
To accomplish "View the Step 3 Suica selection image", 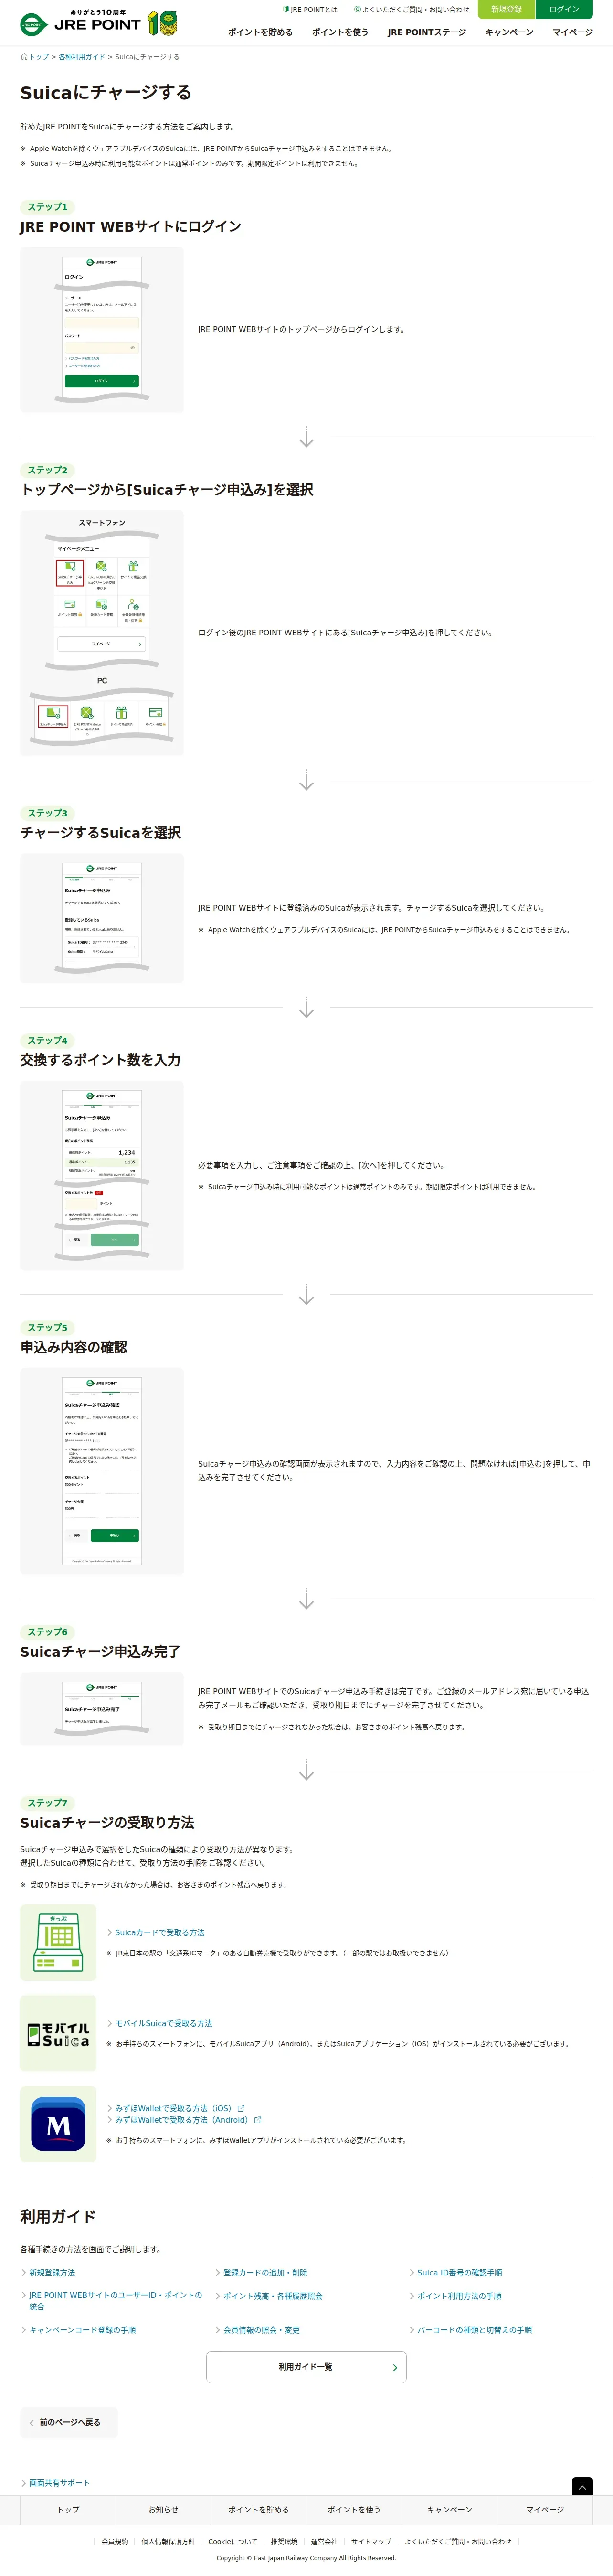I will click(102, 918).
